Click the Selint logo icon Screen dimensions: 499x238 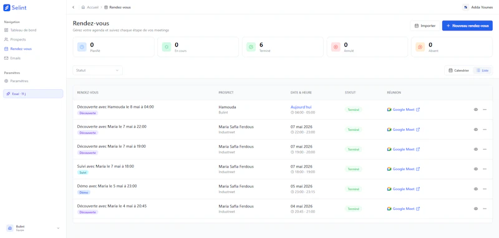pos(7,8)
